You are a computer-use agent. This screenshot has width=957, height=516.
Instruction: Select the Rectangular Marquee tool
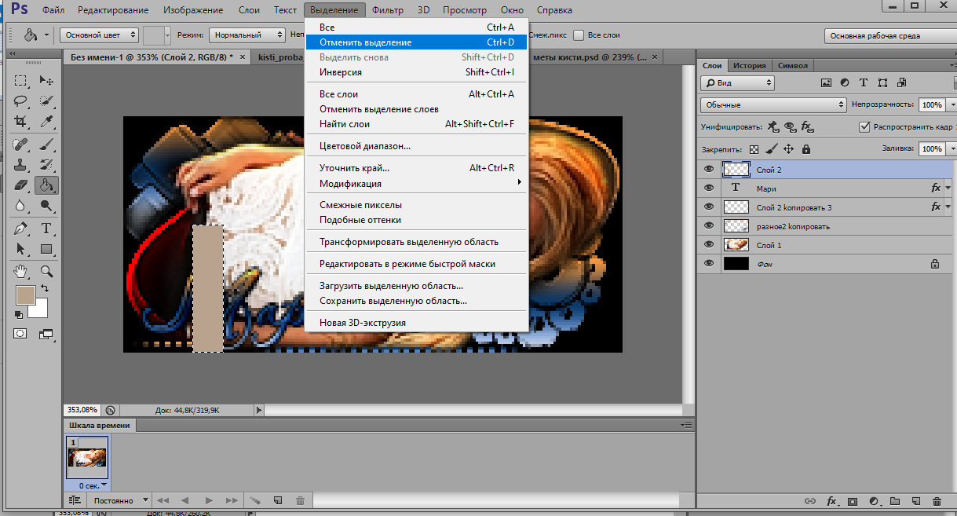click(21, 79)
